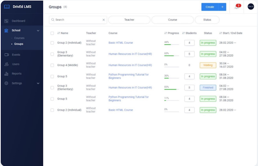Open the user profile avatar
This screenshot has width=258, height=166.
coord(251,6)
